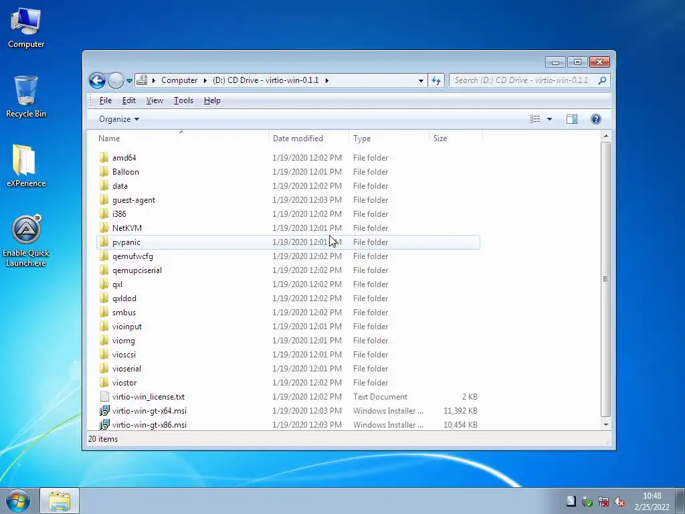The width and height of the screenshot is (685, 514).
Task: Select the Computer desktop icon
Action: [x=26, y=28]
